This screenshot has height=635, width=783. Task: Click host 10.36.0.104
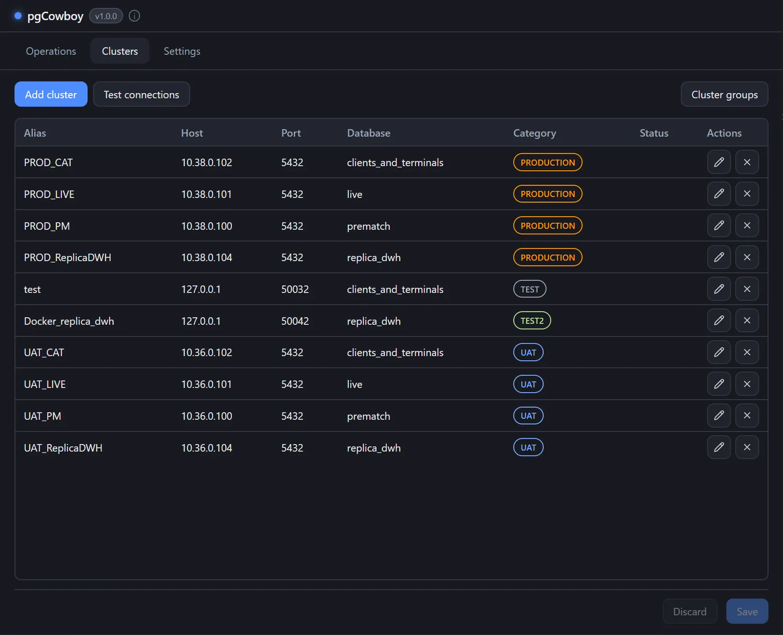207,448
